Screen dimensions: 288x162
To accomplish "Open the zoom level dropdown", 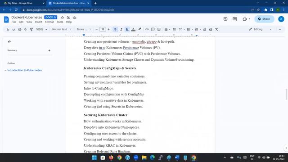I will (x=41, y=29).
